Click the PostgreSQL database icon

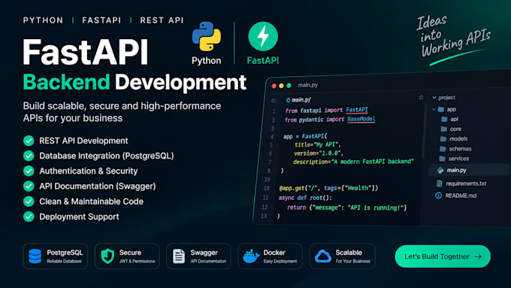pyautogui.click(x=35, y=256)
